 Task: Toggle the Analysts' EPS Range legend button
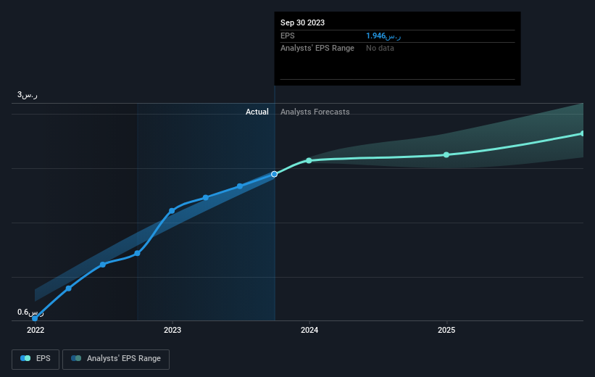116,359
